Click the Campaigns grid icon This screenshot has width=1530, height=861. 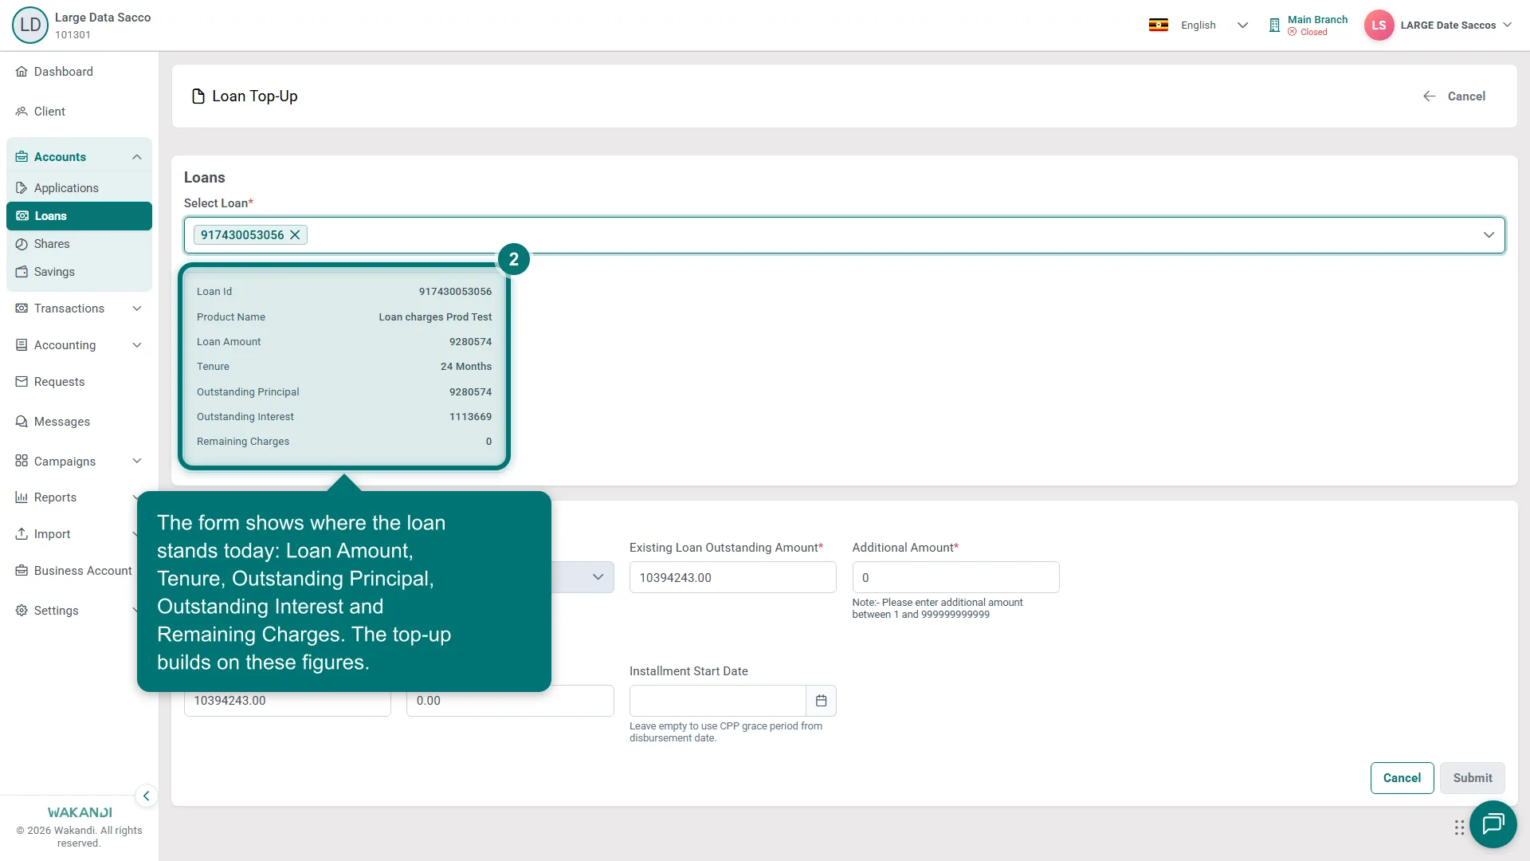pos(22,462)
